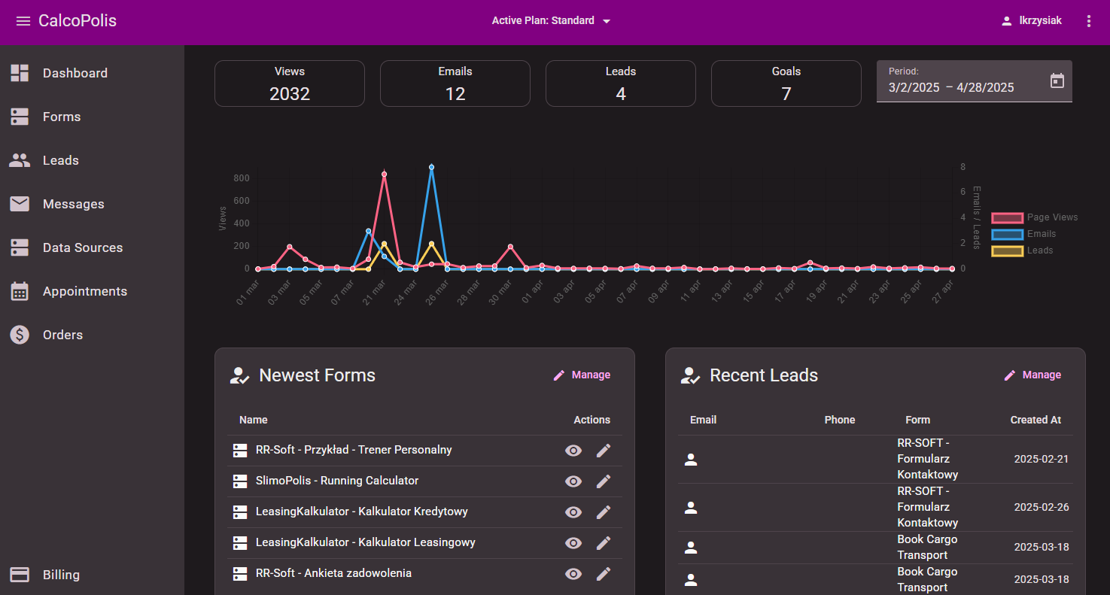Click the lkrzysiak user account icon

coord(1006,21)
